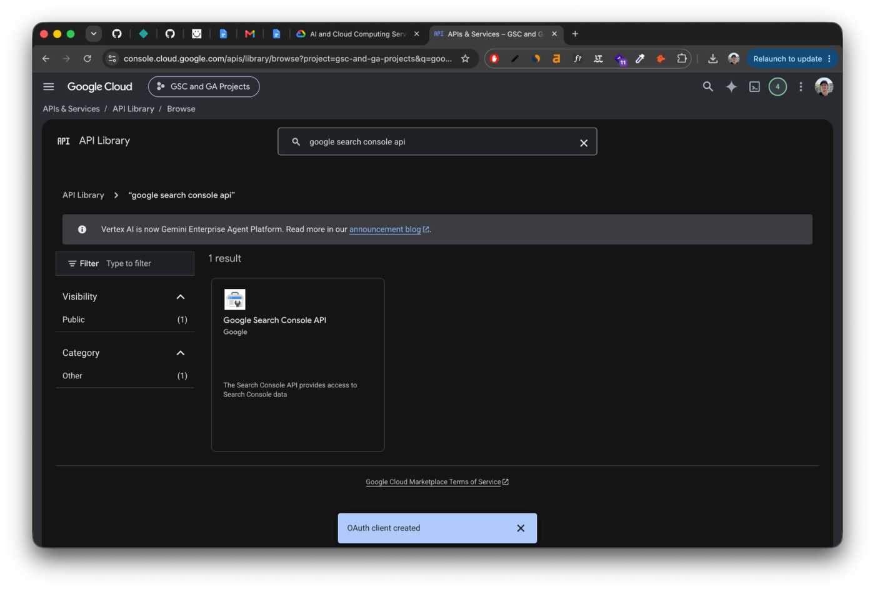Click the Google Cloud logo
The image size is (875, 591).
tap(100, 87)
